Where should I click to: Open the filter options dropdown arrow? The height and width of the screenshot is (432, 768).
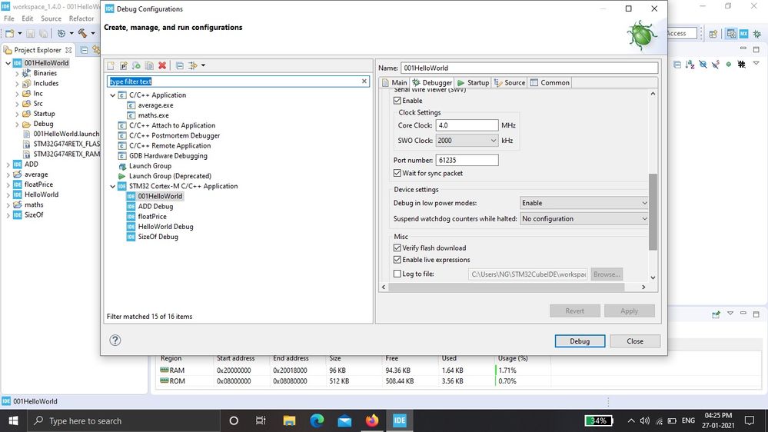pos(203,65)
